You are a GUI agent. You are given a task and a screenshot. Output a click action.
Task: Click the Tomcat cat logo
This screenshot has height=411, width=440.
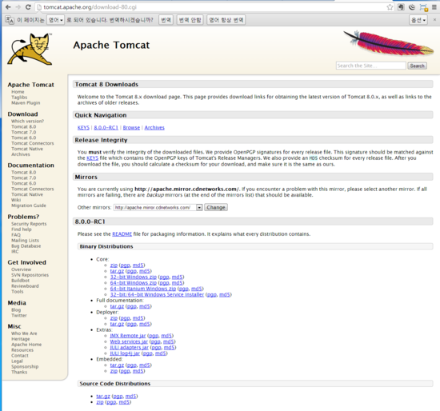tap(30, 49)
